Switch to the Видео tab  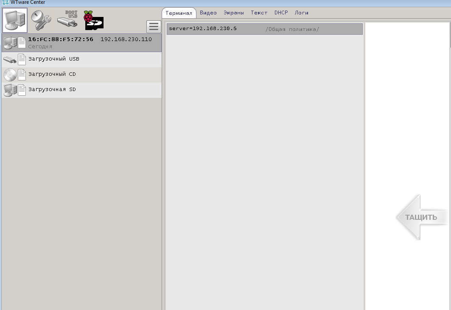point(208,13)
